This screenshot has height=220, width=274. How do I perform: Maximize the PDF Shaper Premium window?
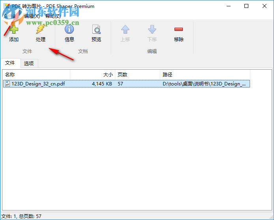pos(246,6)
